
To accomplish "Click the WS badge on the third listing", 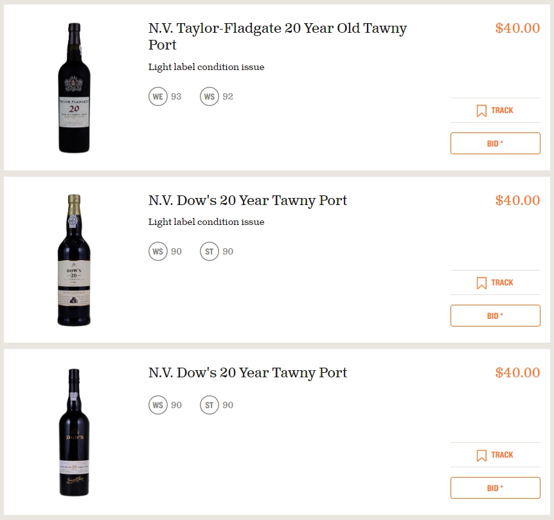I will click(158, 405).
